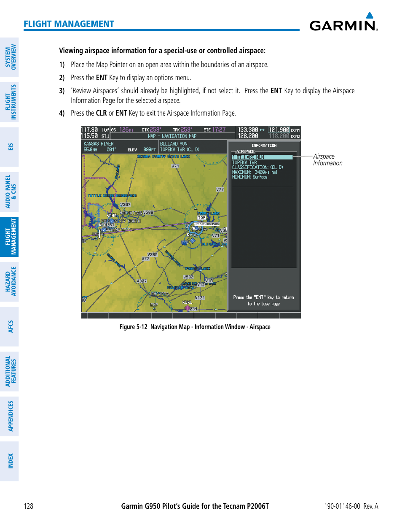Open the Flight Instruments section tab

click(10, 102)
